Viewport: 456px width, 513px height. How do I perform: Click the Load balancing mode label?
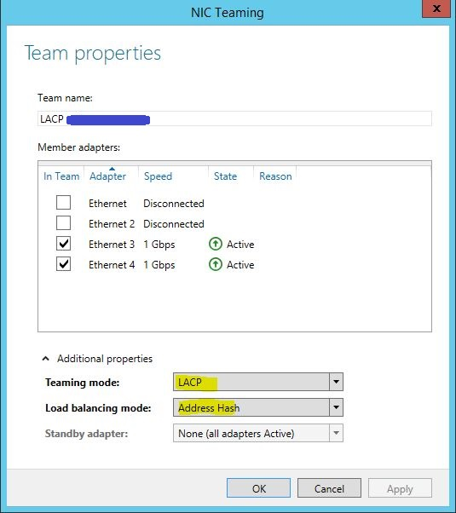[98, 408]
